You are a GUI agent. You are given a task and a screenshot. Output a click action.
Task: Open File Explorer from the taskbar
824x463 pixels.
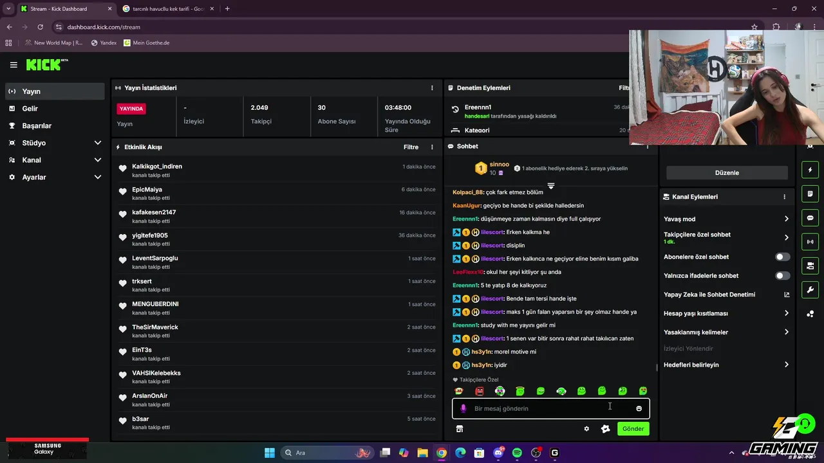coord(422,453)
